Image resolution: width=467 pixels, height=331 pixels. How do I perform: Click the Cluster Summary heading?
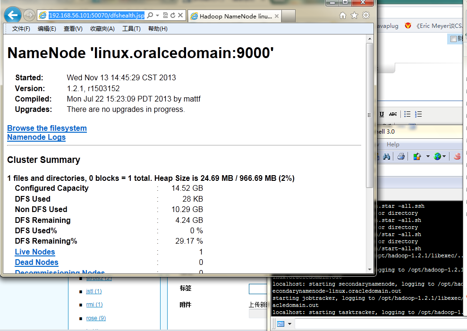(43, 160)
